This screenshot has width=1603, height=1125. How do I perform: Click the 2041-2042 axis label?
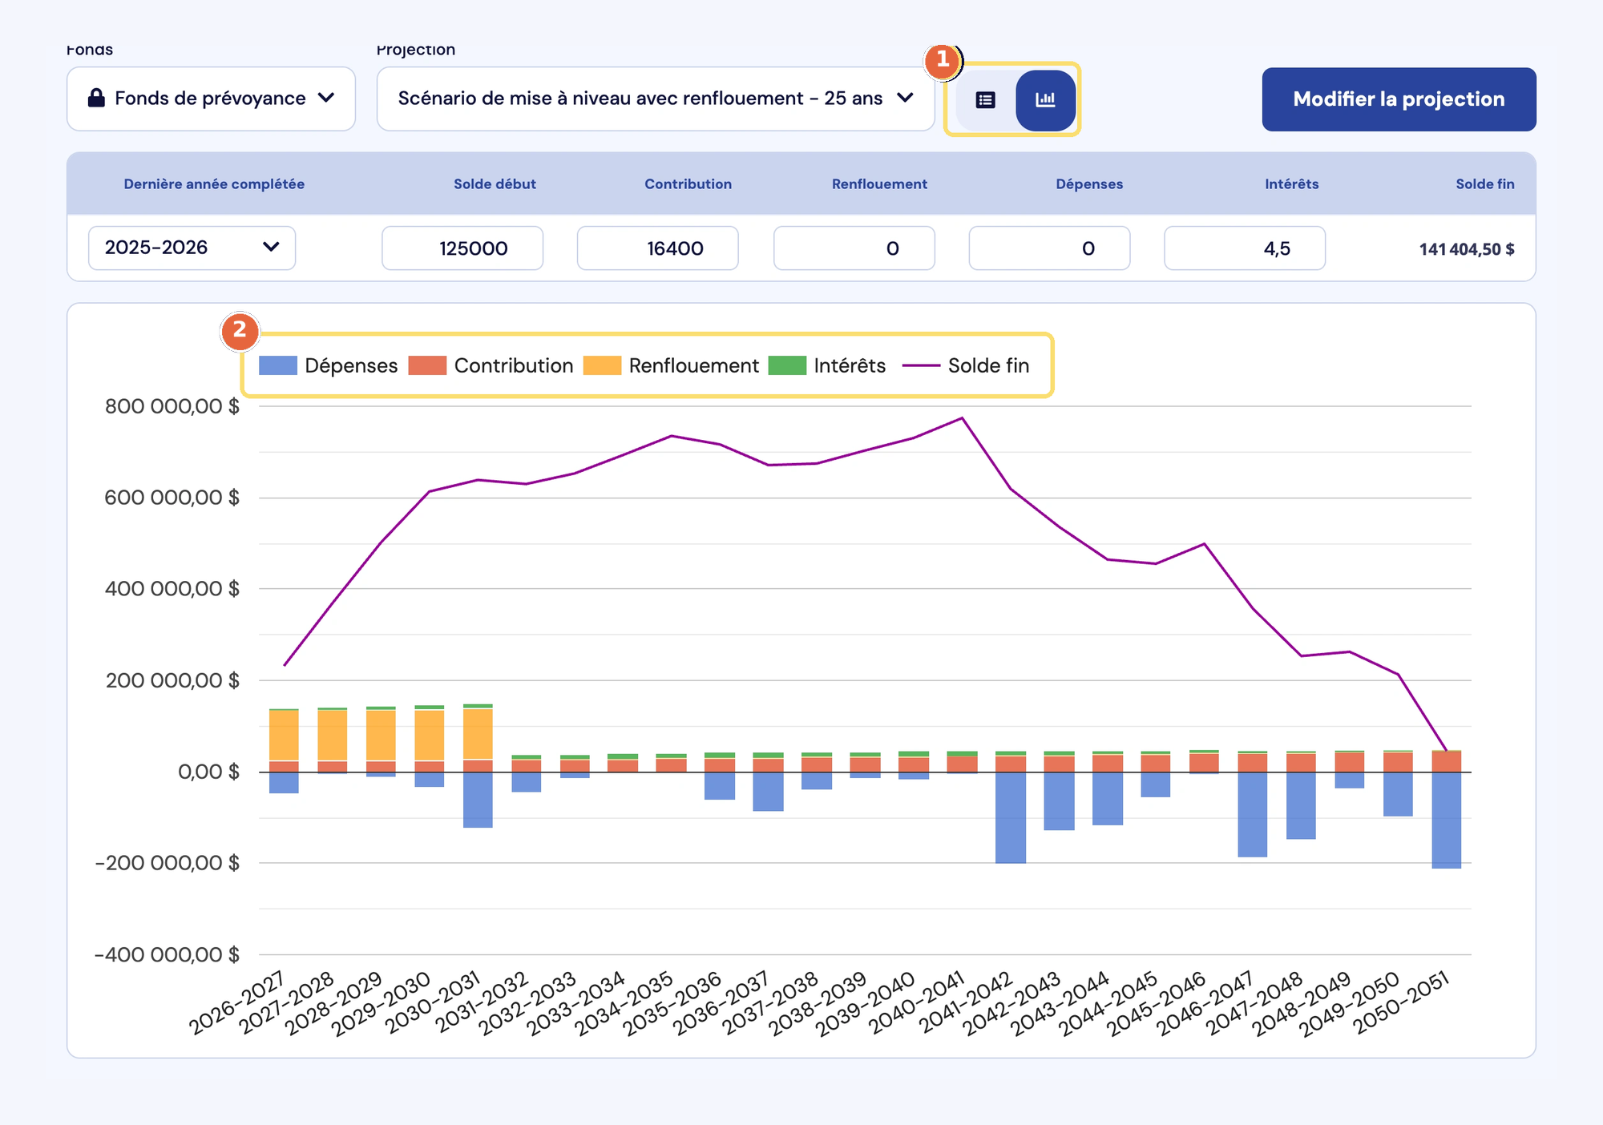coord(966,1002)
